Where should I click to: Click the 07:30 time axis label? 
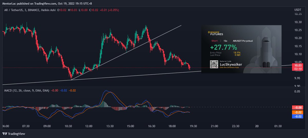click(26, 126)
